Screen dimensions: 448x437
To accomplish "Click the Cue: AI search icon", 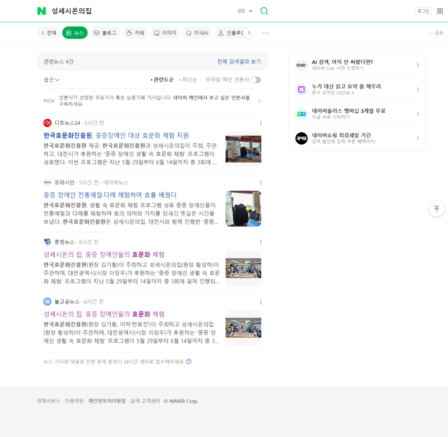I will click(302, 65).
